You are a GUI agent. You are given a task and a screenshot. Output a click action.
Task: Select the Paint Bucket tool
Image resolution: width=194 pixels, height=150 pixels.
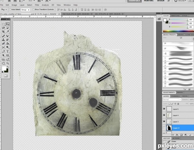pyautogui.click(x=7, y=43)
